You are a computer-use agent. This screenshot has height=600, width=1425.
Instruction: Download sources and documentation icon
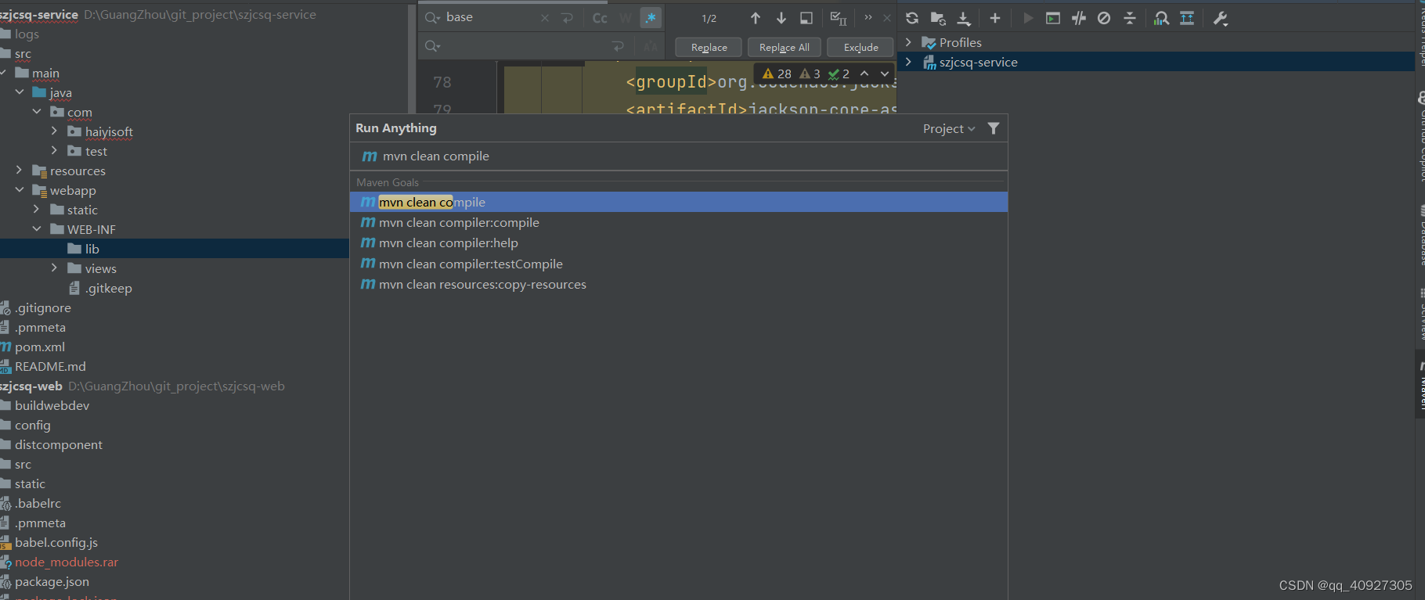964,18
